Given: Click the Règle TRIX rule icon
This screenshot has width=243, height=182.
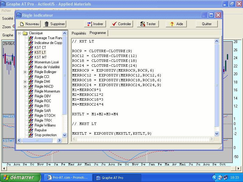Looking at the screenshot, I should (x=31, y=120).
